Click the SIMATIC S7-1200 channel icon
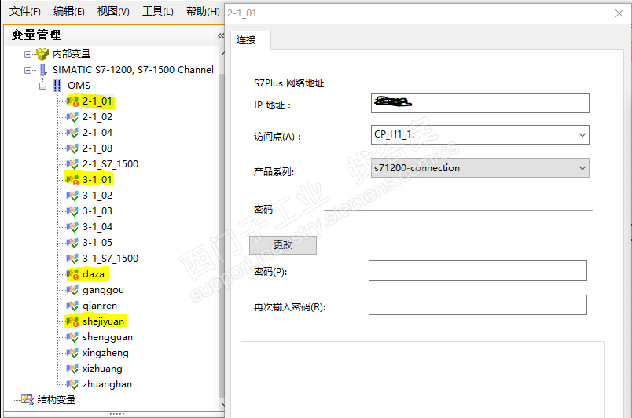The height and width of the screenshot is (418, 632). pyautogui.click(x=43, y=70)
